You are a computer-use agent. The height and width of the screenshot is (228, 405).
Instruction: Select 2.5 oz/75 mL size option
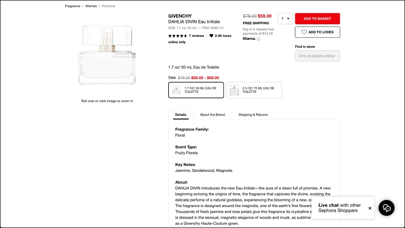tap(254, 90)
